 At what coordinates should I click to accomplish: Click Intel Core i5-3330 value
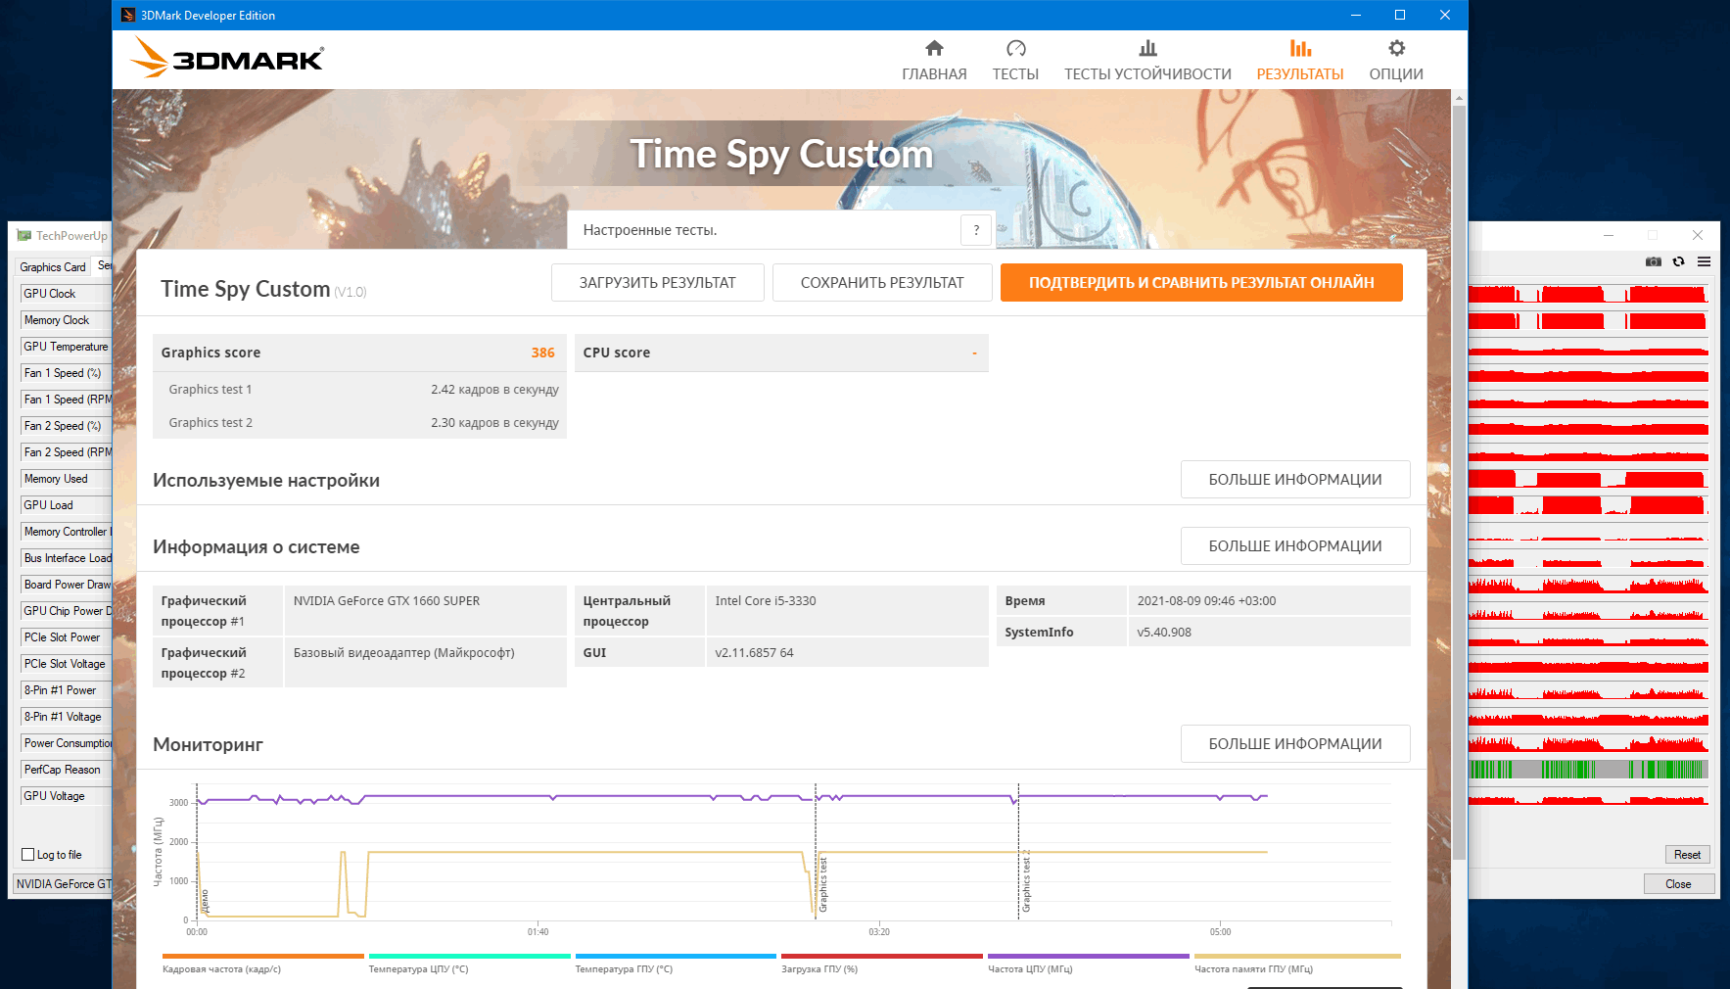[766, 601]
